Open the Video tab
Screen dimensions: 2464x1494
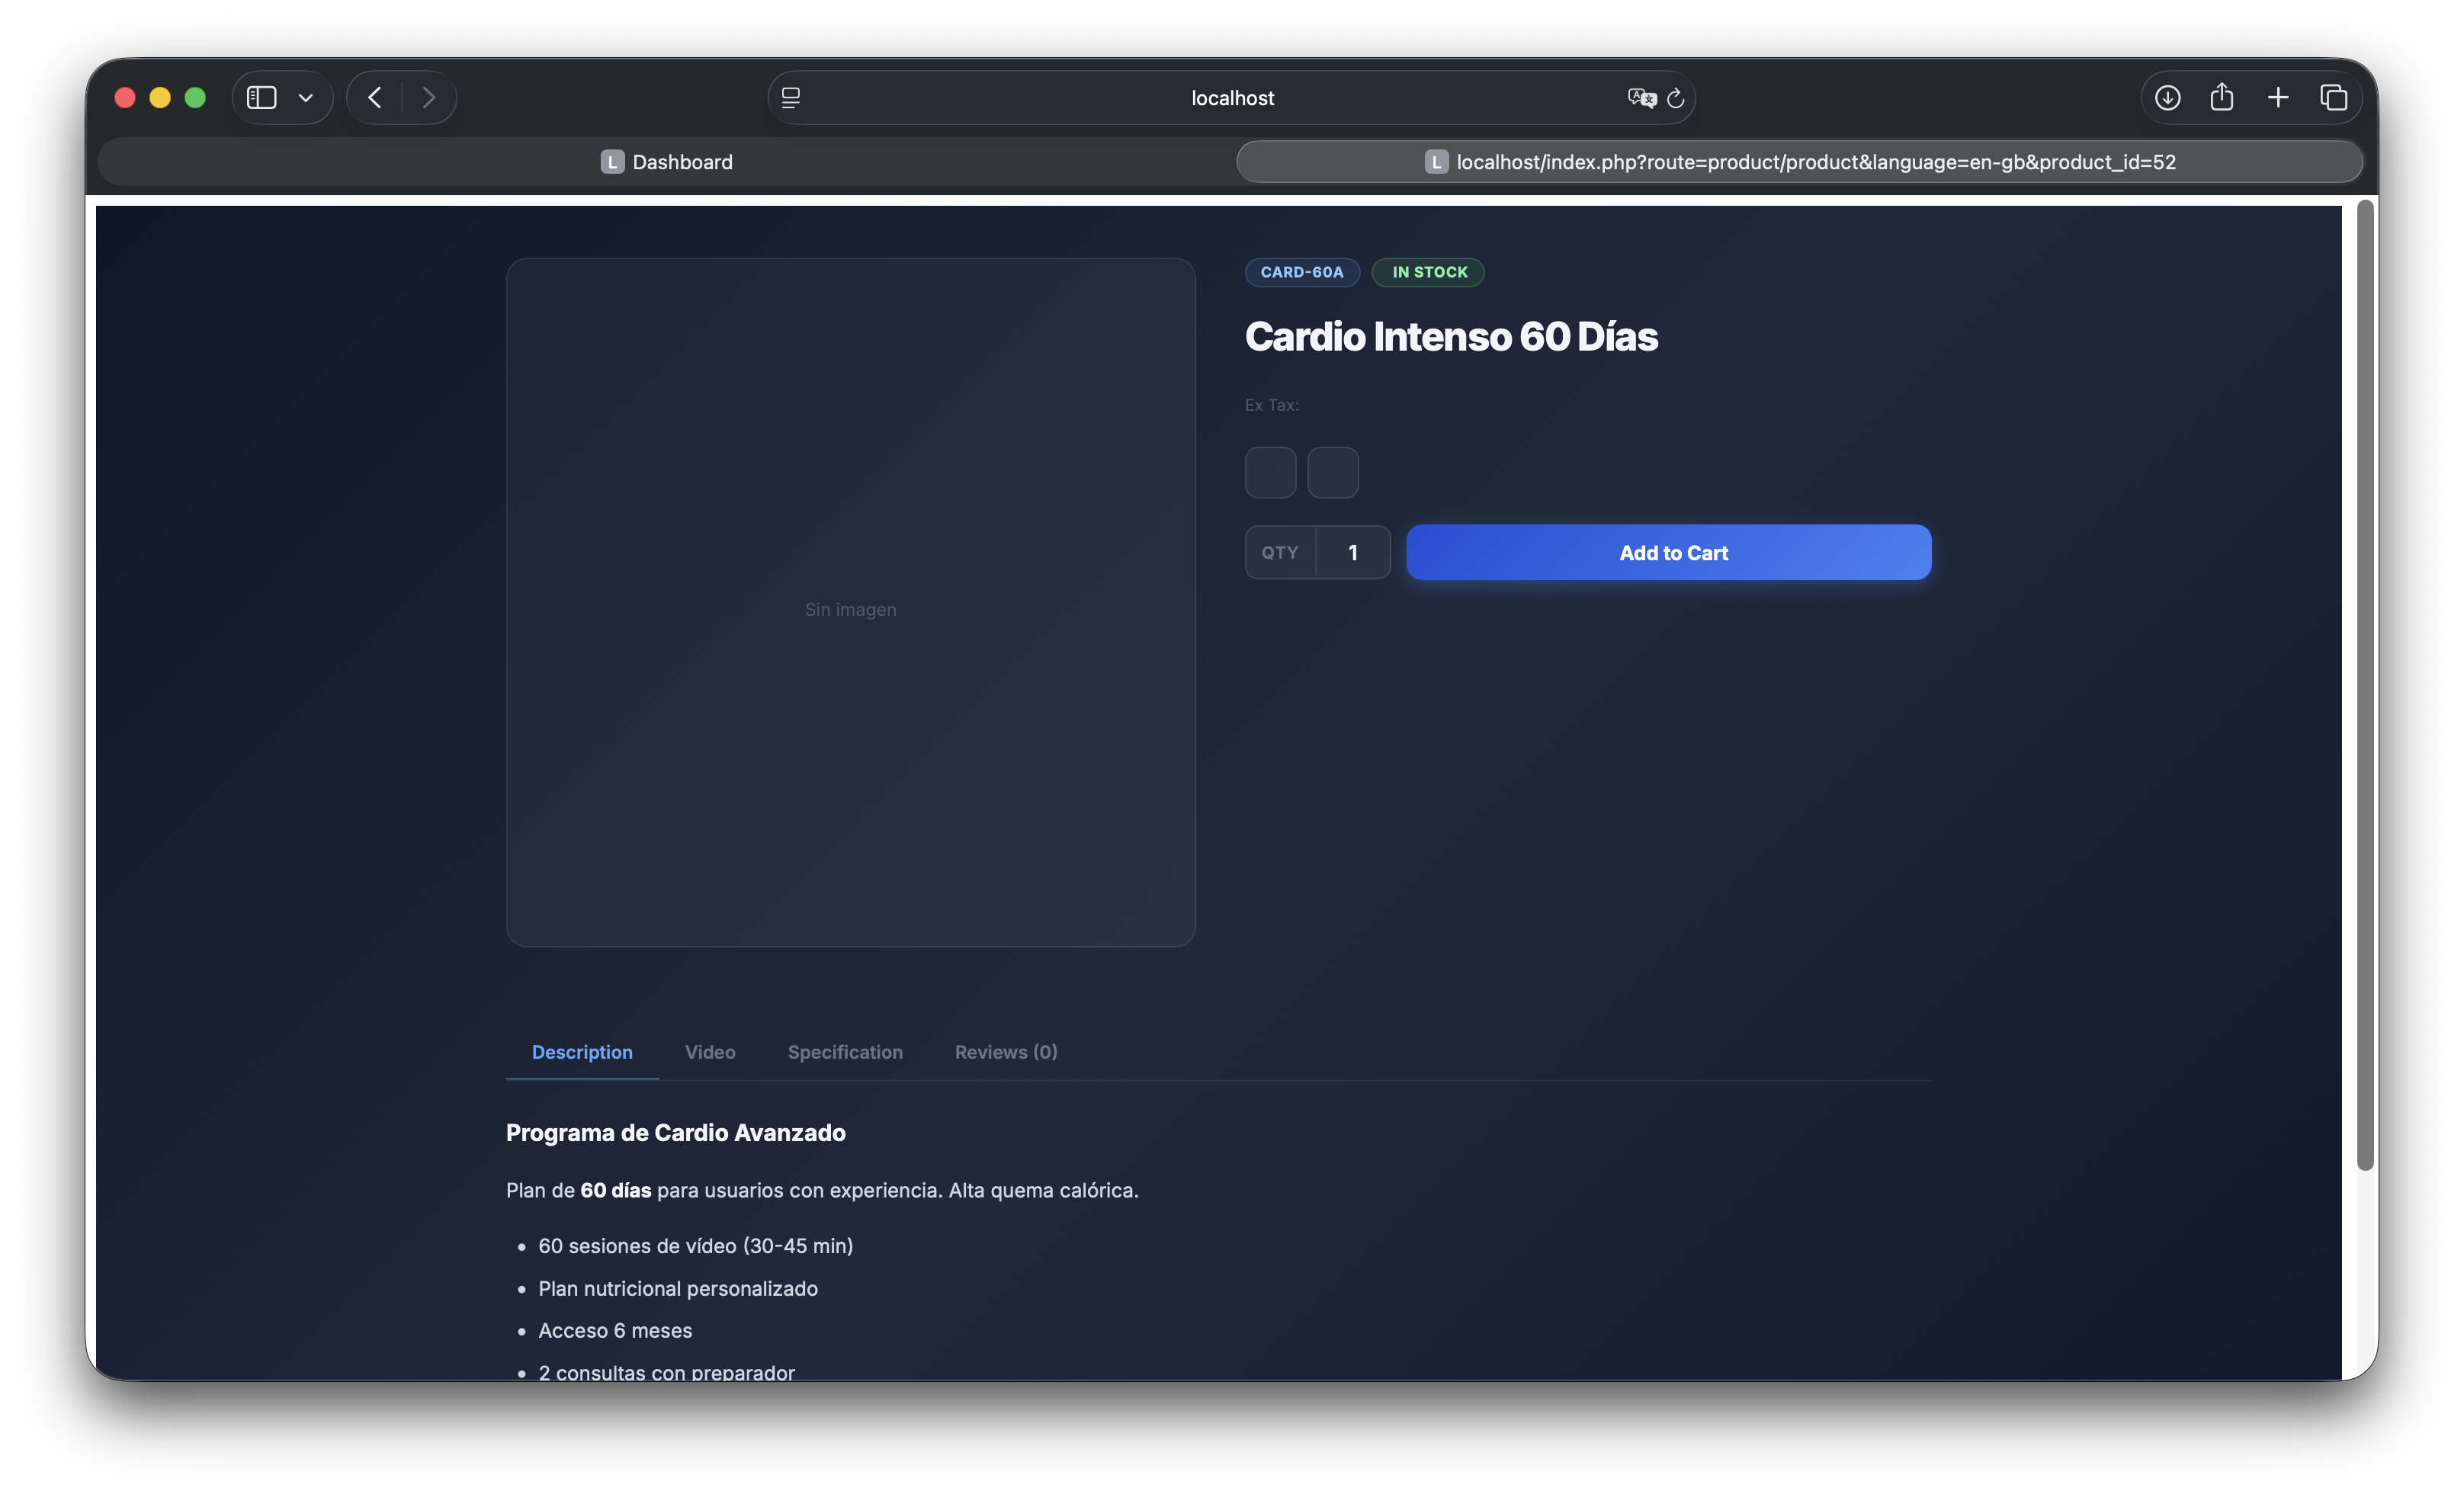[710, 1052]
